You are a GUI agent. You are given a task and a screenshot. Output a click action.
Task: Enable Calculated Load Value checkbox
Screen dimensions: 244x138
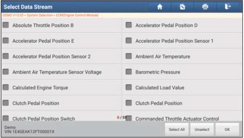click(129, 87)
